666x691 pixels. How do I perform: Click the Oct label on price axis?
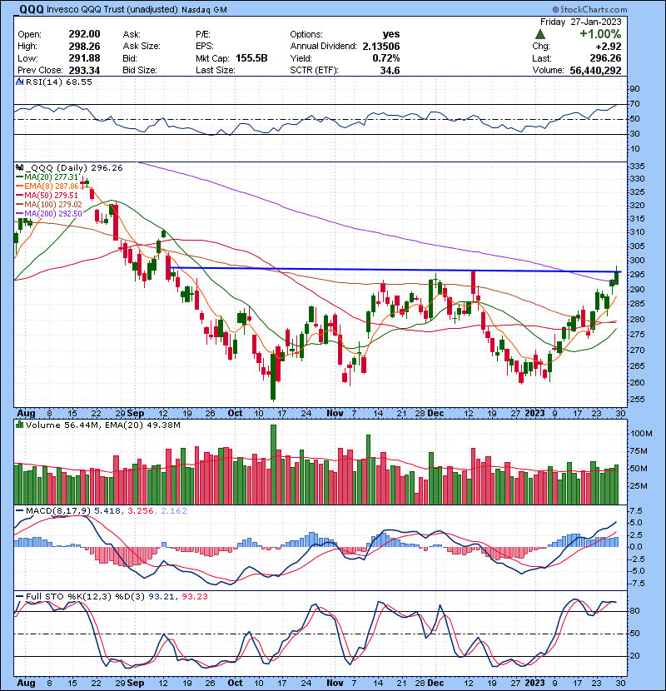point(235,414)
